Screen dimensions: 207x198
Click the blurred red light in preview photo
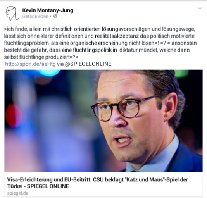(14, 115)
